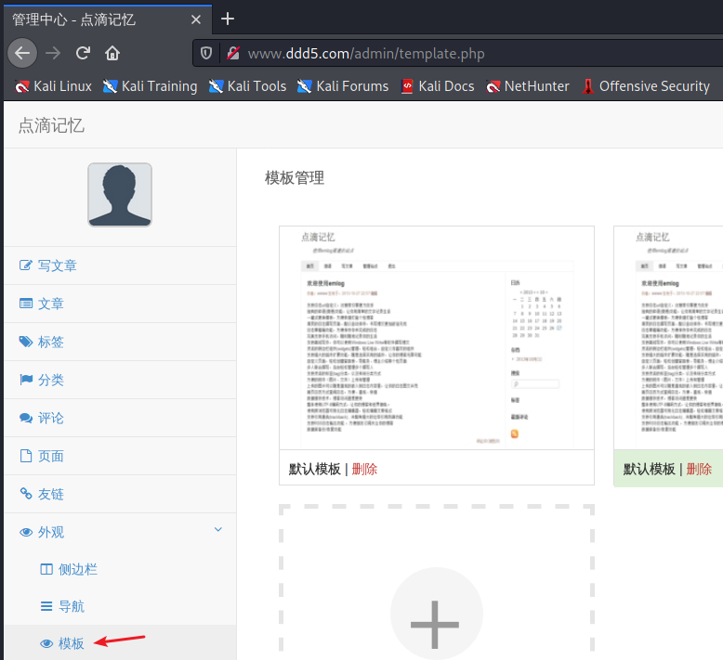Add a new template with plus button

436,614
